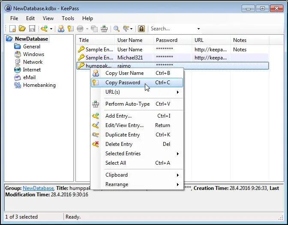
Task: Open the Show Entries dropdown arrow
Action: point(131,29)
